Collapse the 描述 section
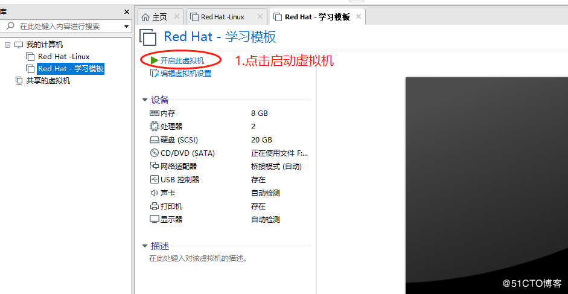This screenshot has height=294, width=568. (x=145, y=246)
